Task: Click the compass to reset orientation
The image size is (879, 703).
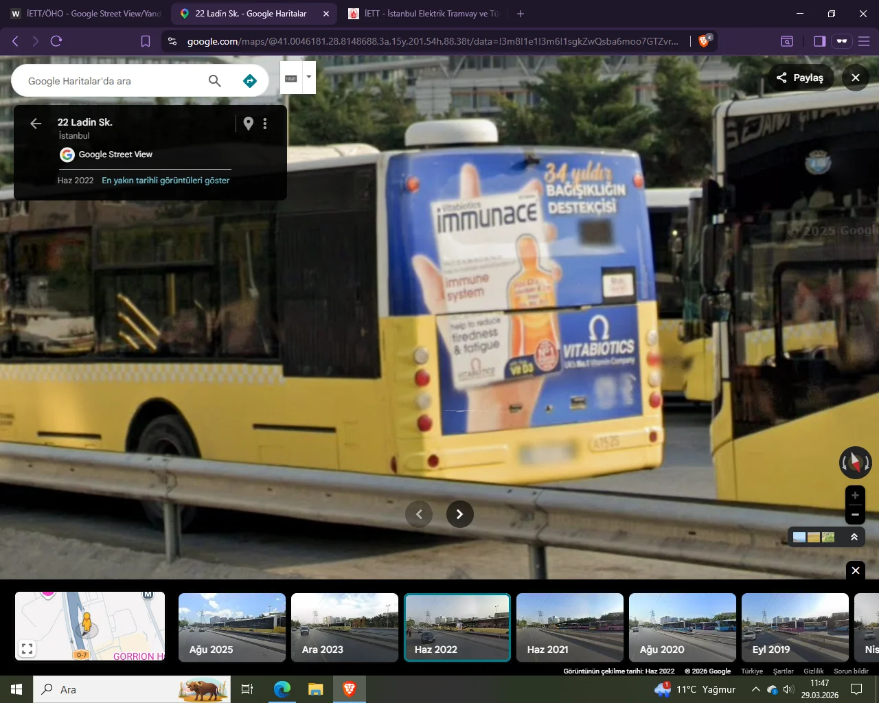Action: click(855, 462)
